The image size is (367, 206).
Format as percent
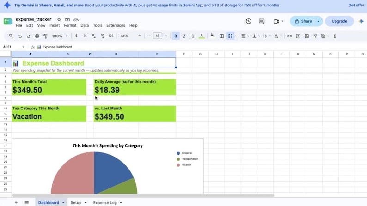85,36
